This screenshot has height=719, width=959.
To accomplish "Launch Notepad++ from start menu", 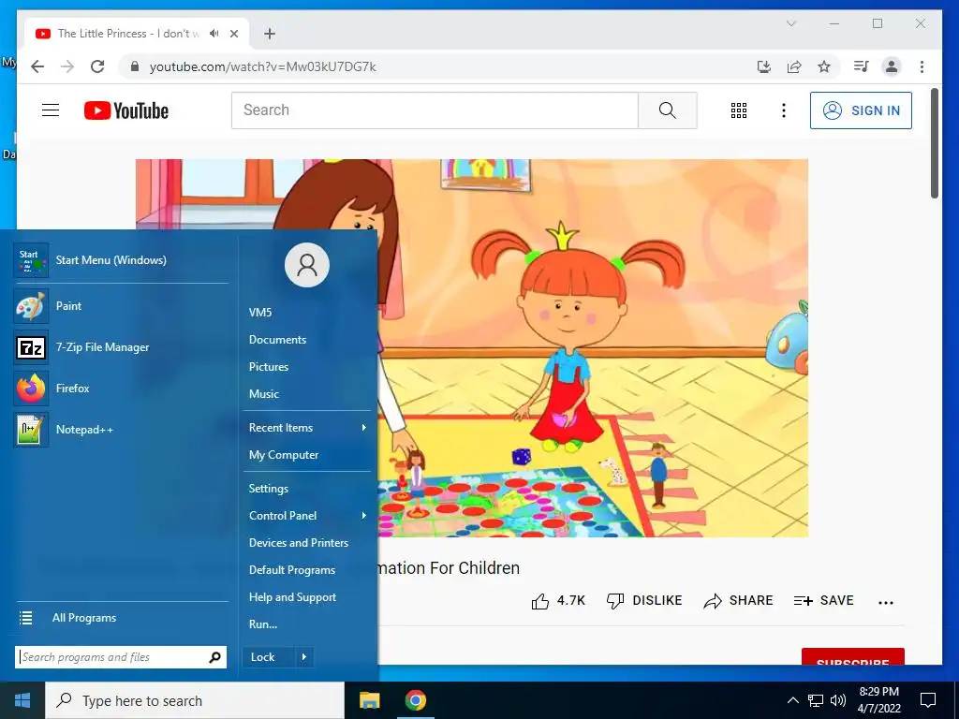I will pos(121,429).
